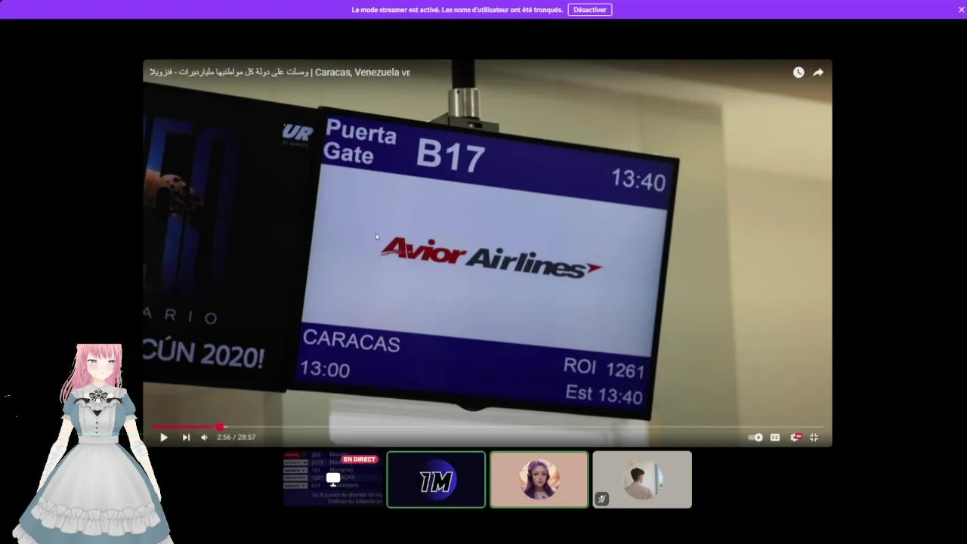The image size is (967, 544).
Task: Select the EN DIRECT screen share thumbnail
Action: click(333, 479)
